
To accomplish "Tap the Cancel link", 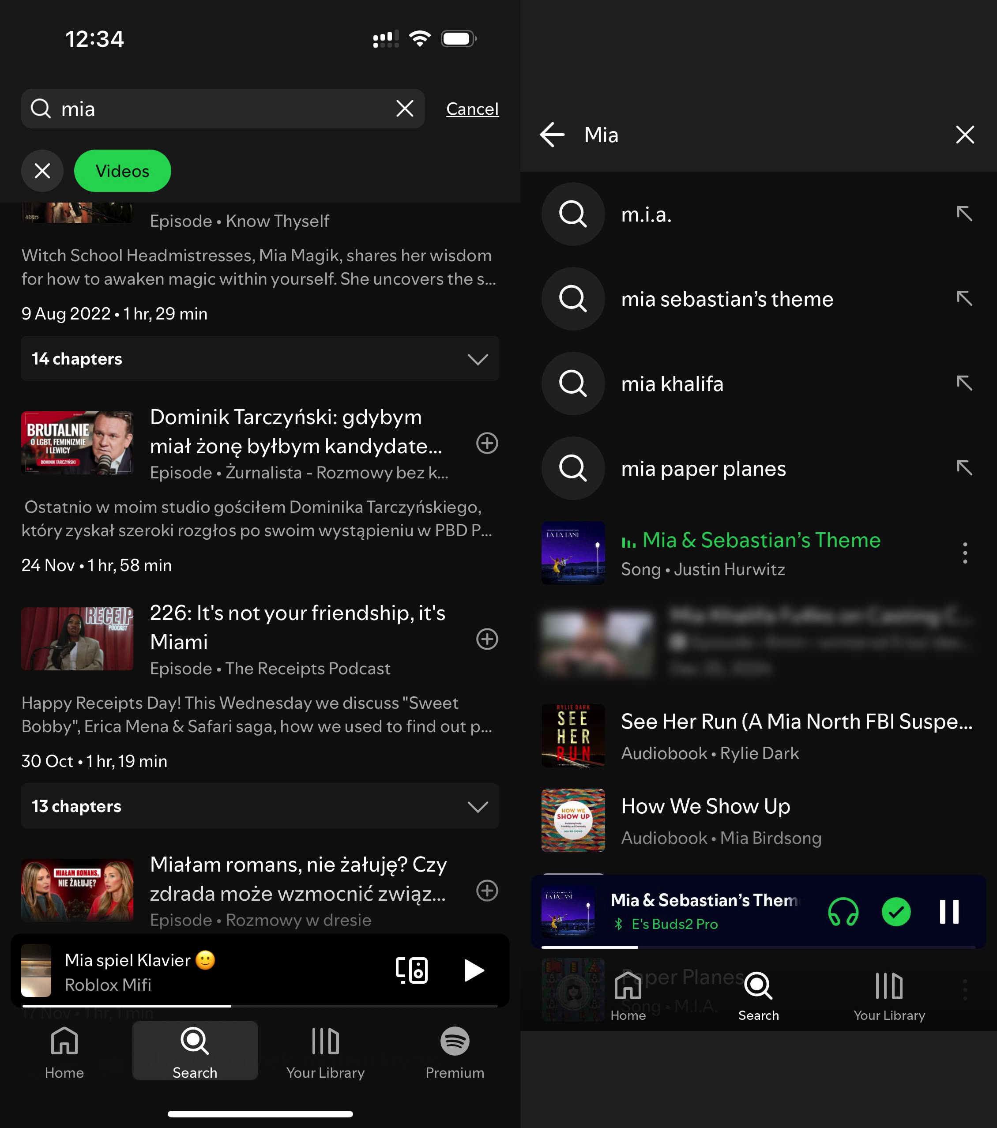I will pos(472,109).
